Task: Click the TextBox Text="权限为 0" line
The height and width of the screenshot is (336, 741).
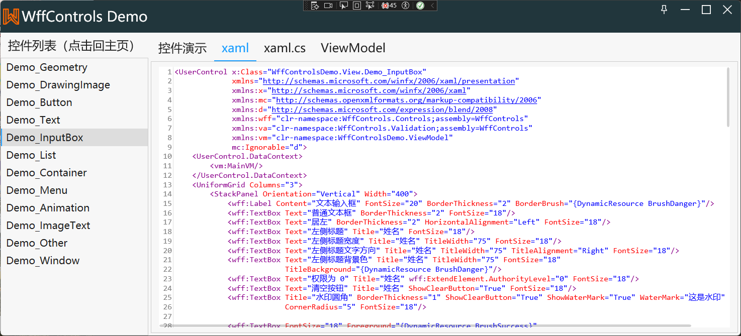Action: tap(433, 279)
